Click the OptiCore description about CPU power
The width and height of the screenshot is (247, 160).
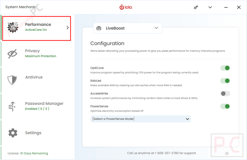(144, 73)
